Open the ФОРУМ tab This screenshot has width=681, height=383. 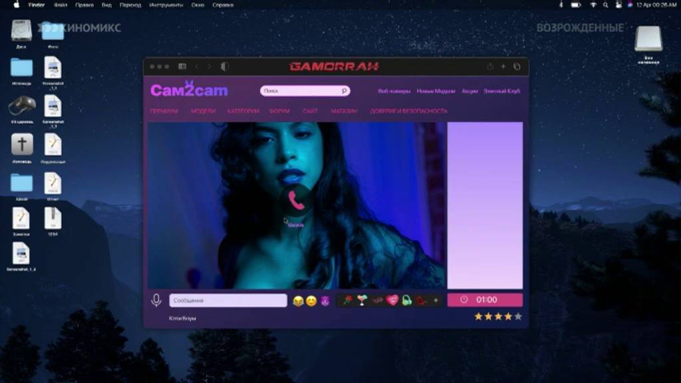point(279,111)
